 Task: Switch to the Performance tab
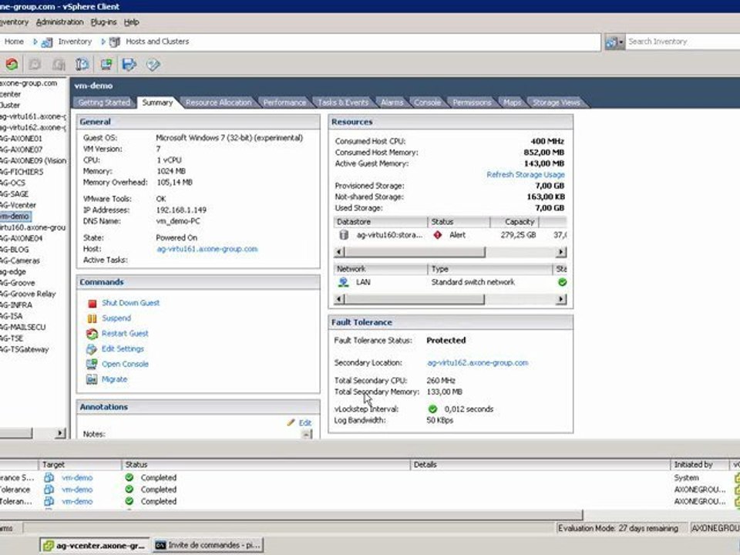284,103
